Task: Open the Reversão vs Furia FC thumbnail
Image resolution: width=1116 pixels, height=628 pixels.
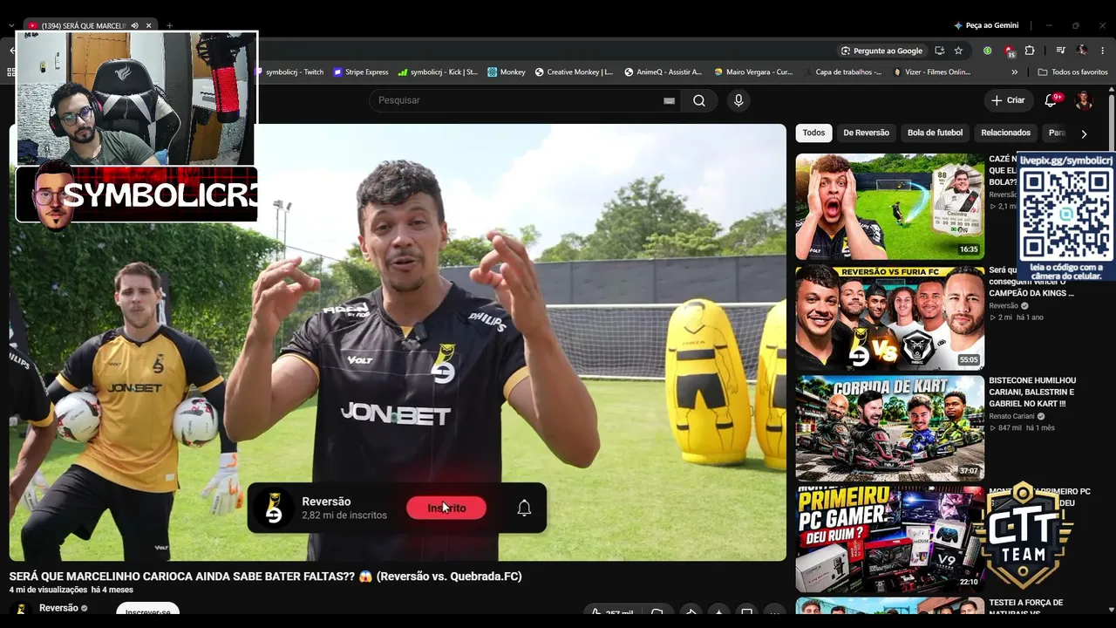Action: coord(889,318)
